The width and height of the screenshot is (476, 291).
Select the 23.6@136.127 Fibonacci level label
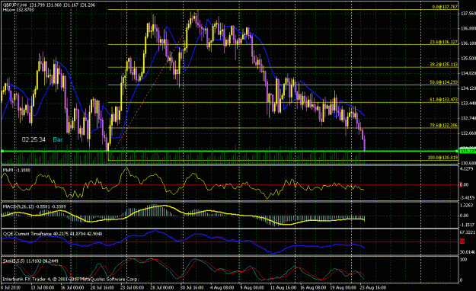click(x=443, y=42)
